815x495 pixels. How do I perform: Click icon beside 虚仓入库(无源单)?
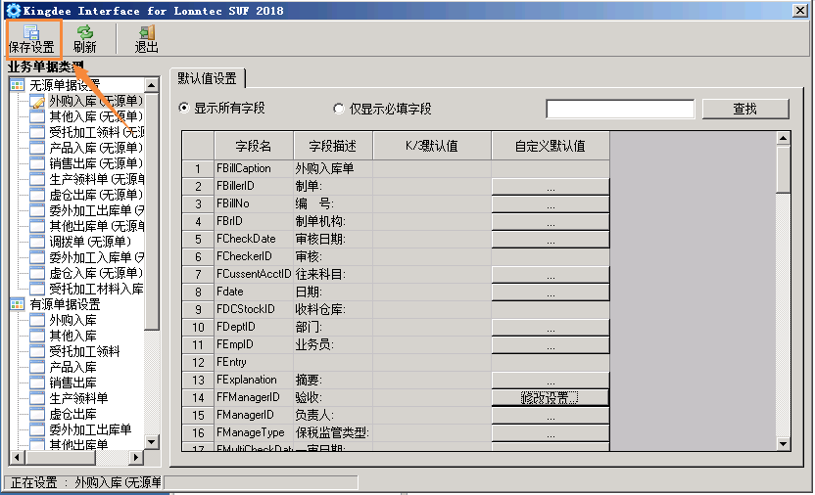tap(37, 273)
